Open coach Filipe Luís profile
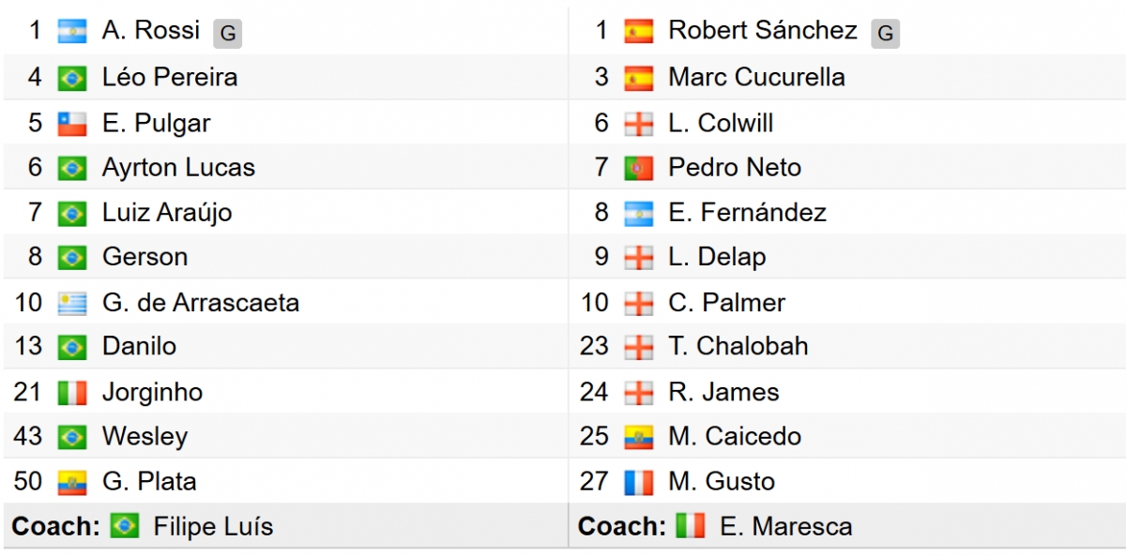1126x556 pixels. 213,527
